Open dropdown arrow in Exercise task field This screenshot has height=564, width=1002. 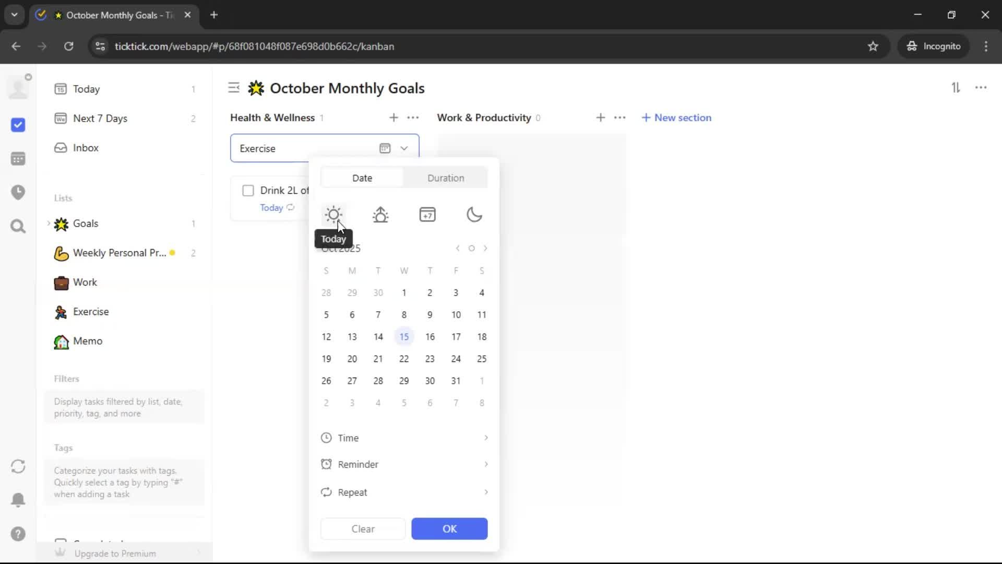point(404,148)
